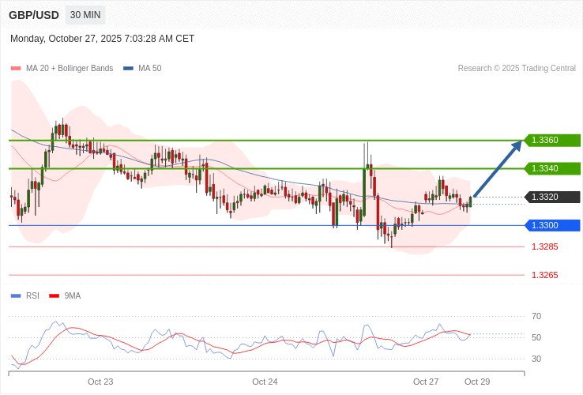
Task: Click the MA 20 + Bollinger Bands legend swatch
Action: (x=16, y=69)
